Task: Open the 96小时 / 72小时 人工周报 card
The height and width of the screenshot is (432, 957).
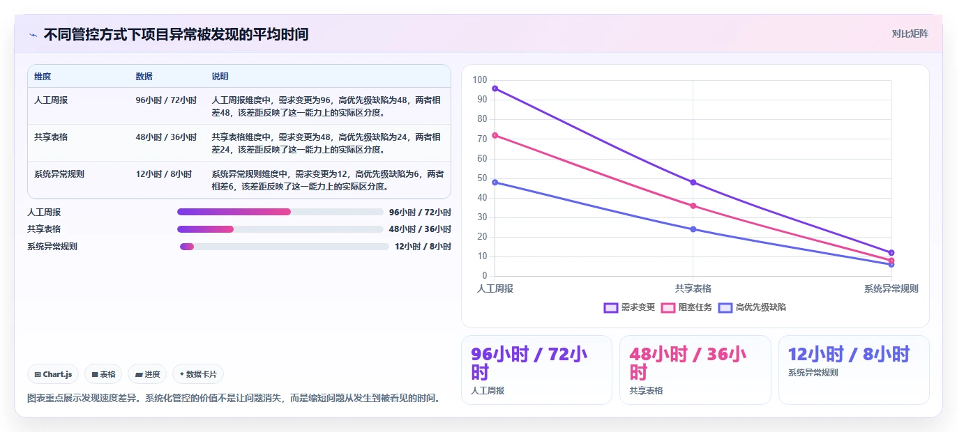Action: (536, 370)
